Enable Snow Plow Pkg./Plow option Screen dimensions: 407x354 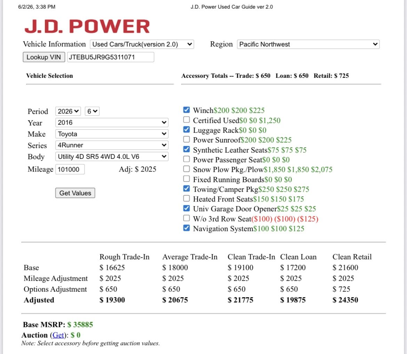click(186, 169)
